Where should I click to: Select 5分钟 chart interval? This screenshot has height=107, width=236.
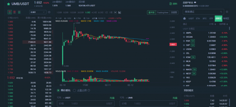coord(66,13)
